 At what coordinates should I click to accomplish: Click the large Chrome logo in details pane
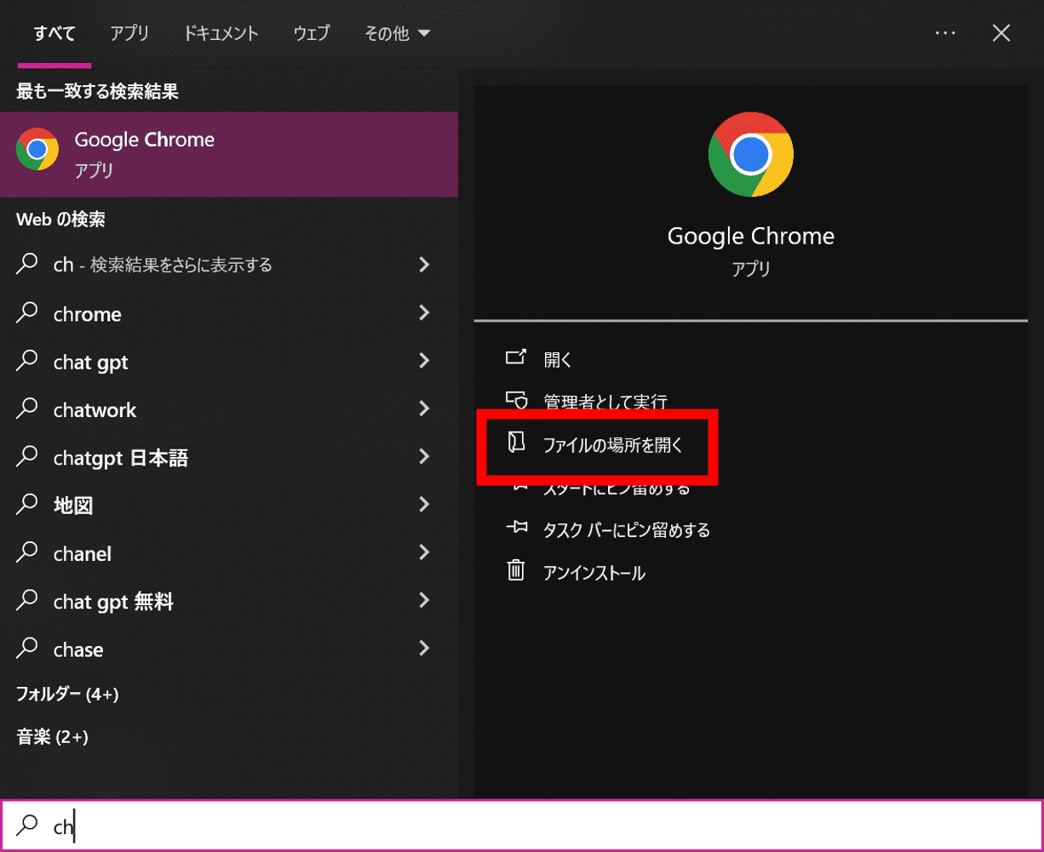tap(750, 154)
